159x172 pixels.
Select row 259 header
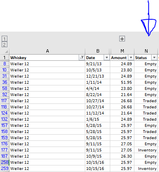pyautogui.click(x=5, y=168)
